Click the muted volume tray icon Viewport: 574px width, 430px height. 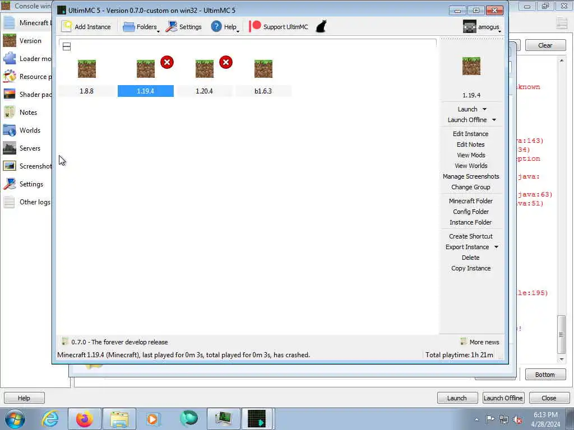coord(517,419)
